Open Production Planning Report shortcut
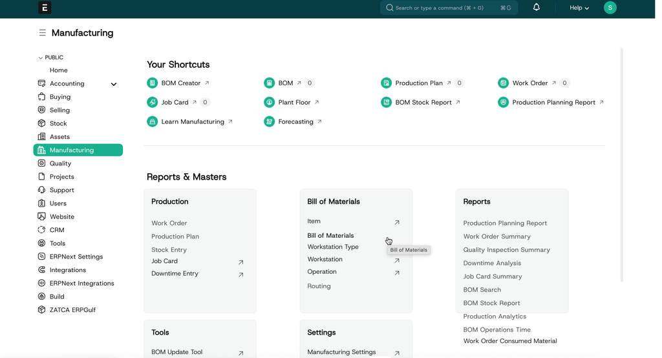Screen dimensions: 662x358 point(553,102)
